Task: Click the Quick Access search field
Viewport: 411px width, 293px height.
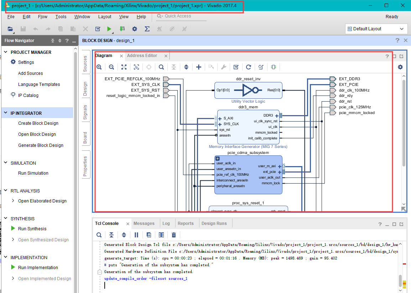Action: tap(178, 16)
